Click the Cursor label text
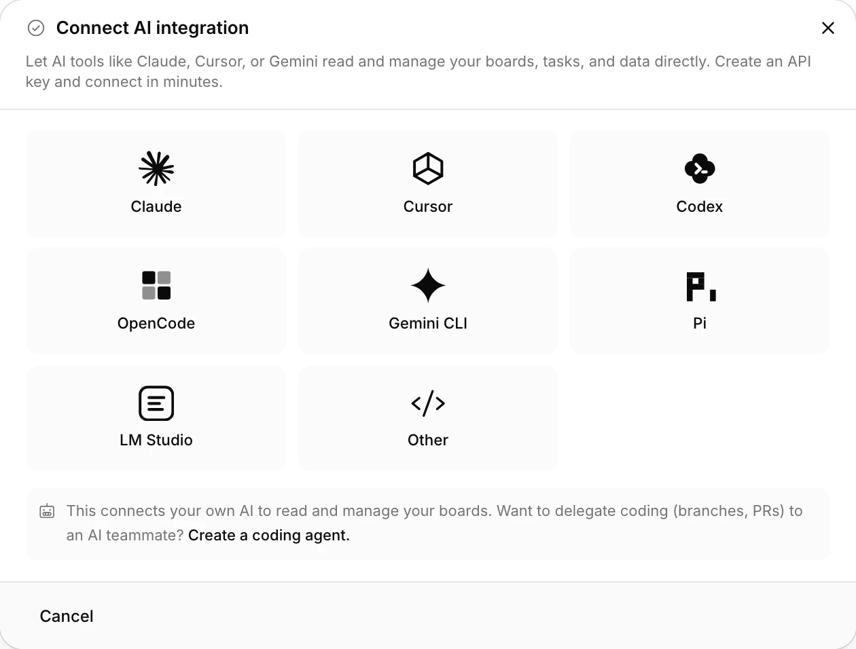The width and height of the screenshot is (856, 649). pos(428,206)
